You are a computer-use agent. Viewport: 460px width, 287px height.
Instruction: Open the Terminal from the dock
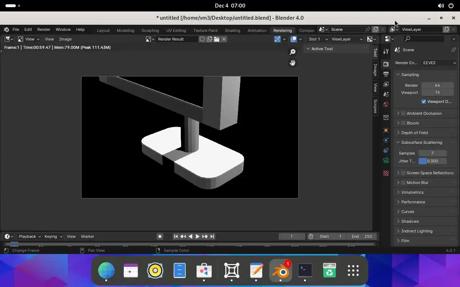tap(305, 271)
